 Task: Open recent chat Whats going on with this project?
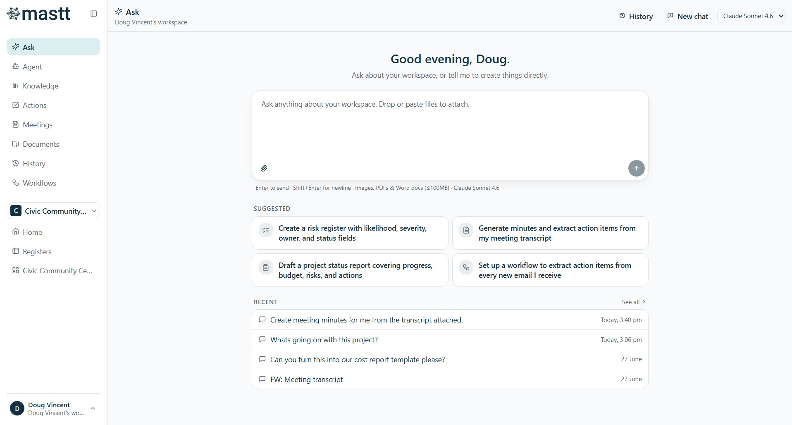coord(450,339)
